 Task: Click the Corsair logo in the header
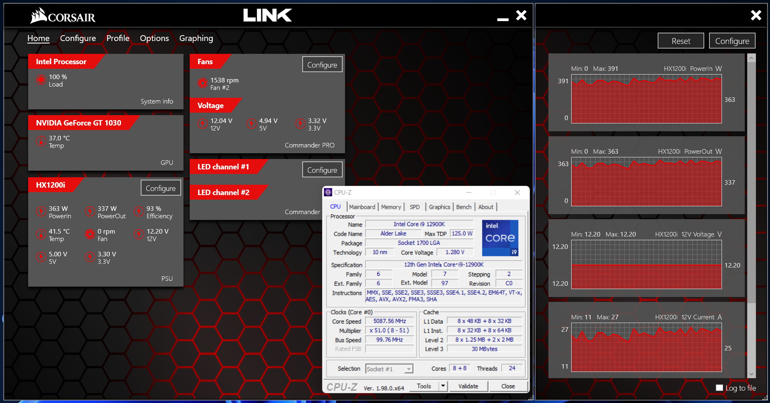pos(63,16)
